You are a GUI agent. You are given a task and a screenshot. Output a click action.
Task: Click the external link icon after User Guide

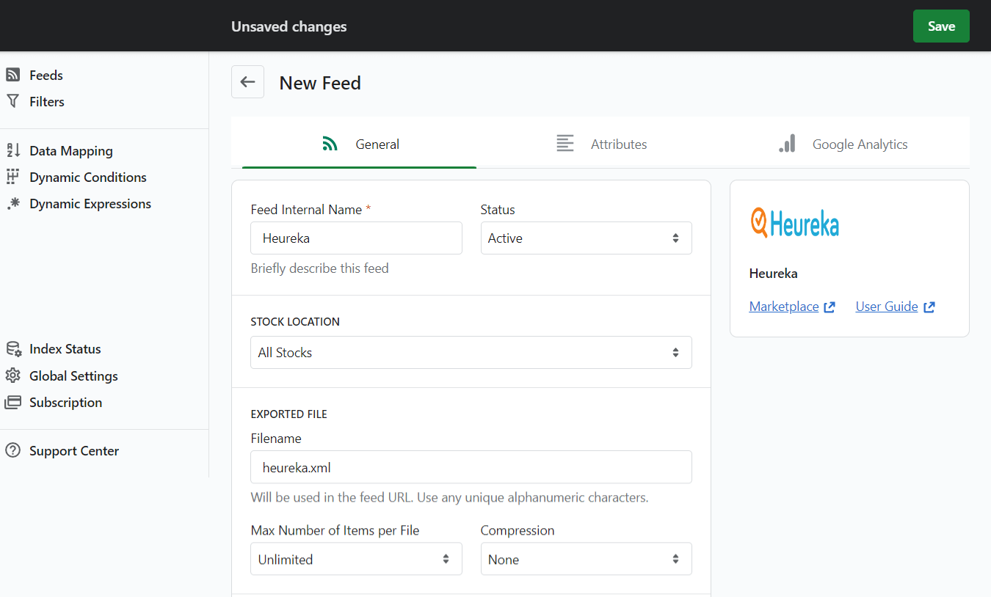(929, 307)
